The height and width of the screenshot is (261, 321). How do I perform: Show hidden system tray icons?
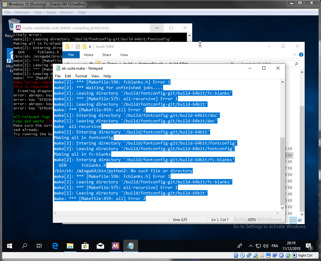251,246
